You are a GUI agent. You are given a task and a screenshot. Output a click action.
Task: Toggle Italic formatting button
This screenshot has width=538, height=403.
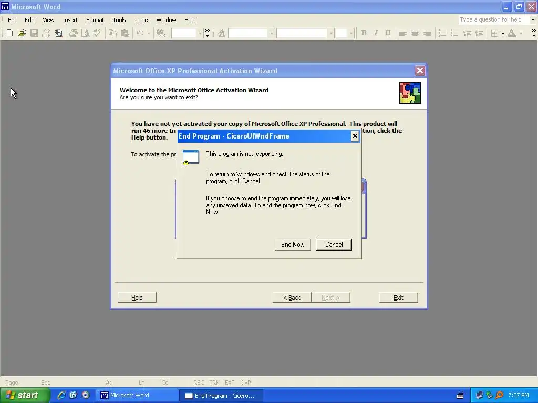click(x=376, y=33)
